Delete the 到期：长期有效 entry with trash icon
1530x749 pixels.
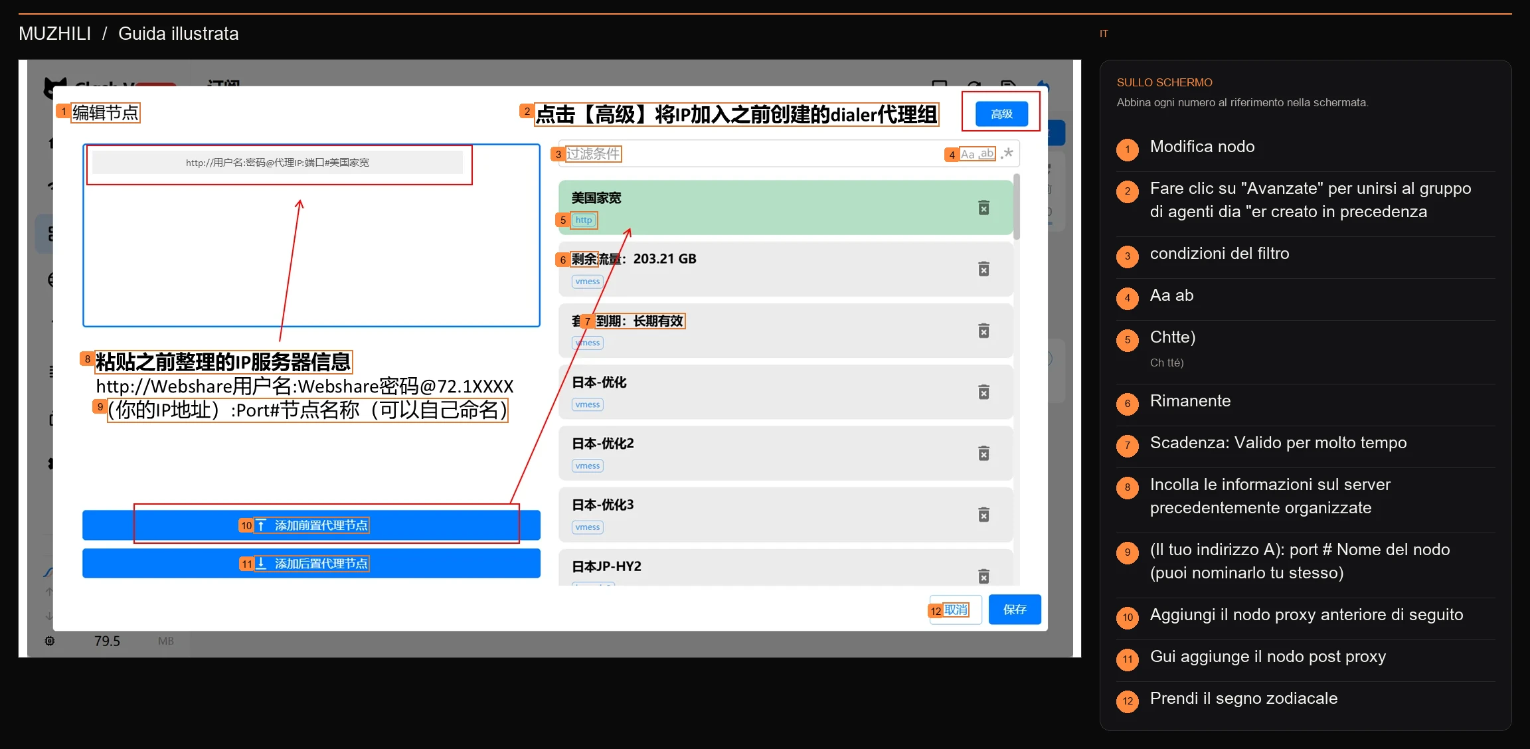[x=983, y=331]
